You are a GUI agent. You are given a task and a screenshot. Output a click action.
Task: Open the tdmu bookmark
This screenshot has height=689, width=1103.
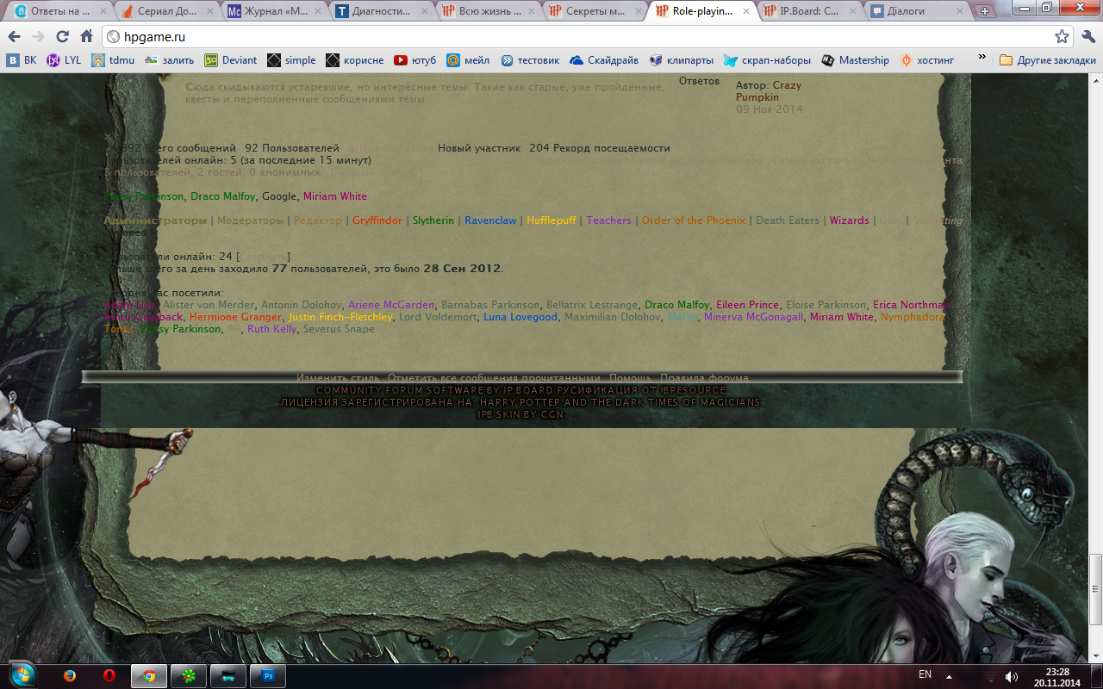tap(113, 60)
